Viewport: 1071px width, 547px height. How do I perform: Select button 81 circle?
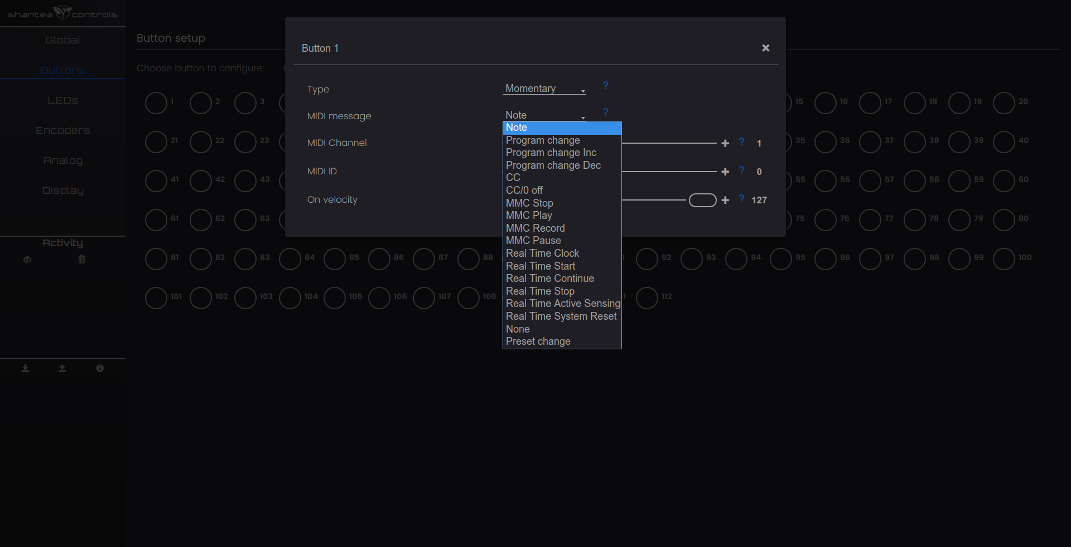pyautogui.click(x=156, y=259)
